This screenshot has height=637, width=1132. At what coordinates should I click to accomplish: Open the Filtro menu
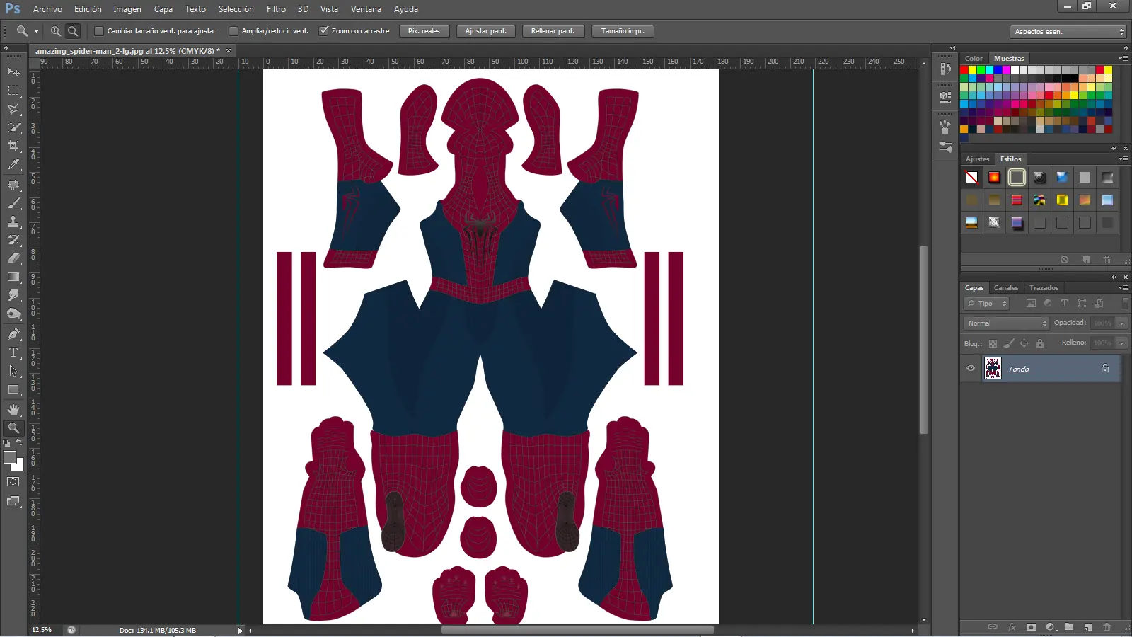coord(276,9)
